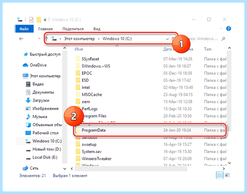Screen dimensions: 247x194
Task: Switch to Details view icon in status bar
Action: [220, 175]
